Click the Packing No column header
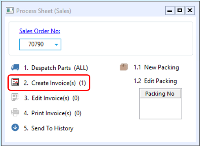Screen dimensions: 200x146 pyautogui.click(x=161, y=94)
